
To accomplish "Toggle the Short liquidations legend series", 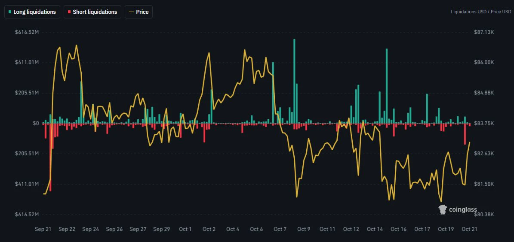I will 92,12.
